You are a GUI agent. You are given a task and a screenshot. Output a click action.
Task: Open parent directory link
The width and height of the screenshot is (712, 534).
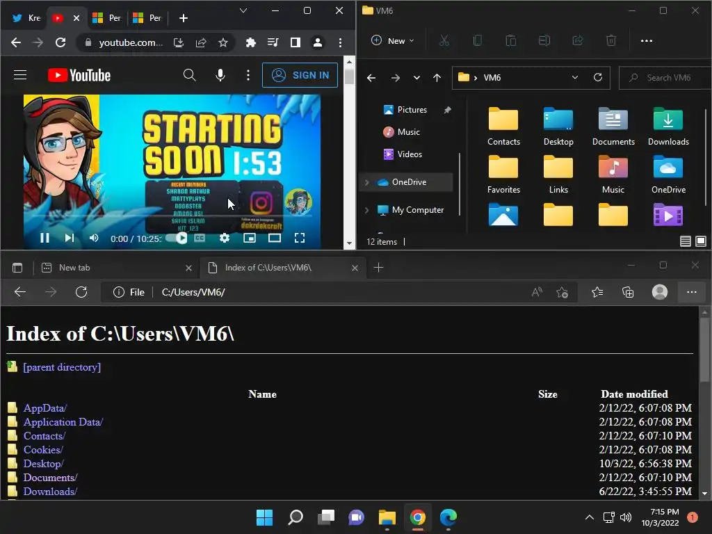[x=62, y=367]
